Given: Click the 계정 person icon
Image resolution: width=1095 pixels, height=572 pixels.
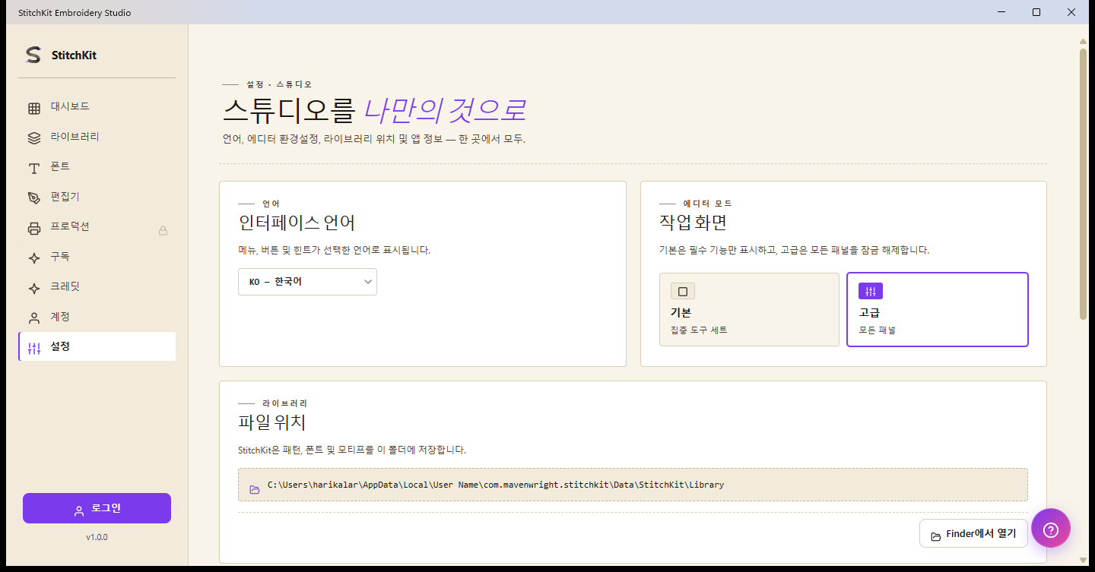Looking at the screenshot, I should (x=34, y=318).
